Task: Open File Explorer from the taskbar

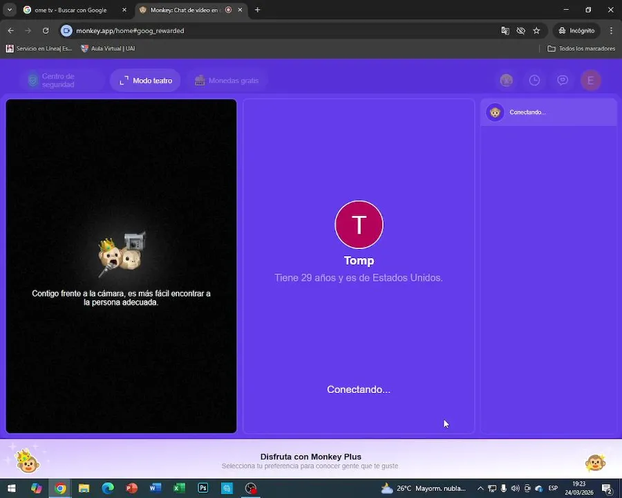Action: click(84, 488)
